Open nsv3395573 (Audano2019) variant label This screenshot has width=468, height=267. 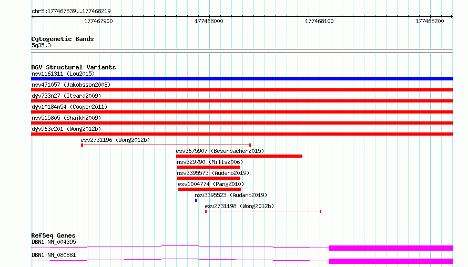213,173
